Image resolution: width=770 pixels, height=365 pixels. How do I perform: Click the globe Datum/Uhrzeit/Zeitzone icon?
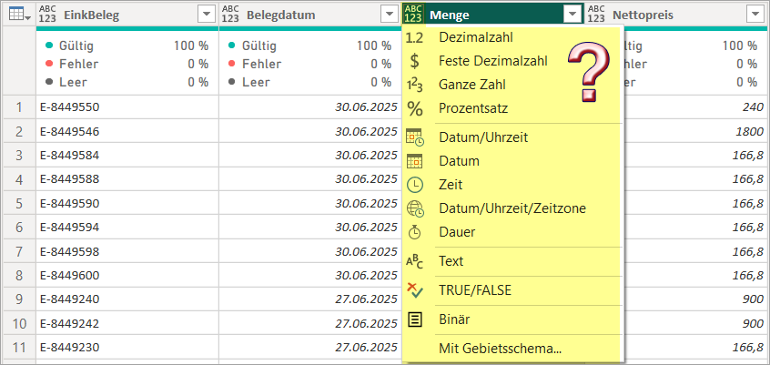tap(415, 208)
